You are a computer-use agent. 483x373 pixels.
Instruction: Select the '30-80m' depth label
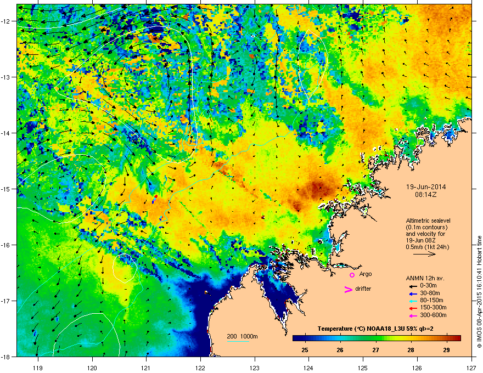(430, 293)
